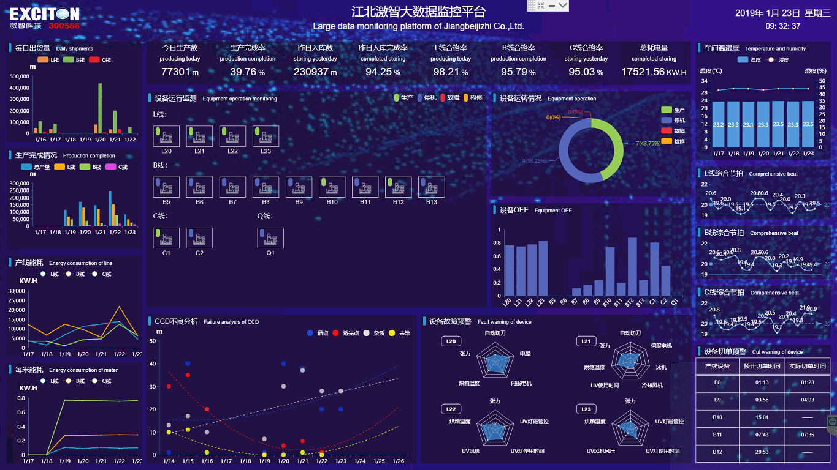The image size is (837, 470).
Task: Click the 77301 m daily production value
Action: click(x=180, y=72)
